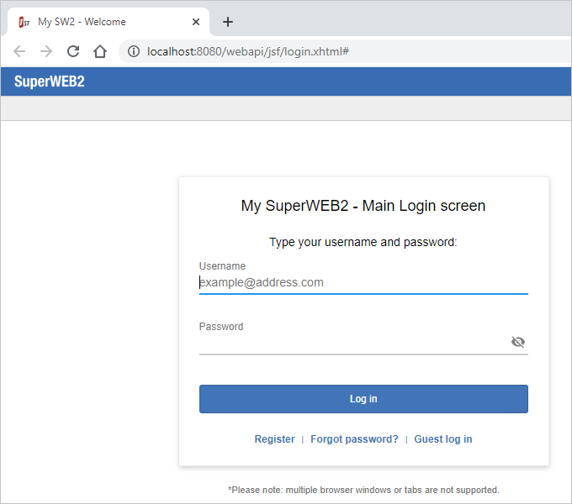Screen dimensions: 572x504
Task: Click the multiple browser windows note
Action: click(x=363, y=490)
